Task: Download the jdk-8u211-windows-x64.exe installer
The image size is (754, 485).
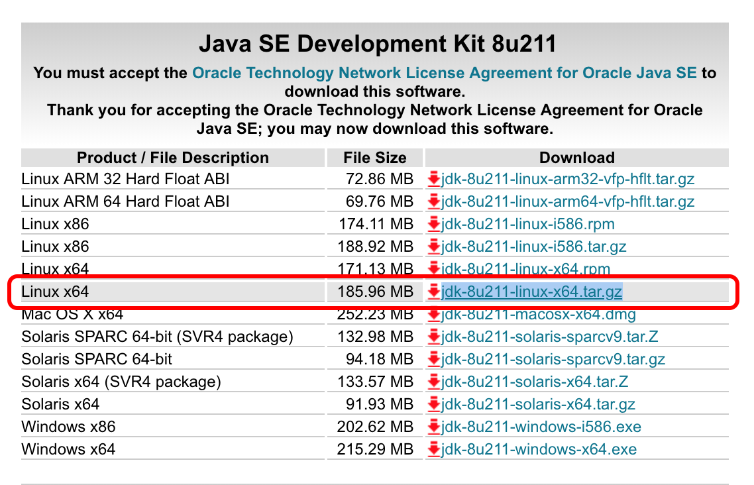Action: pyautogui.click(x=539, y=449)
